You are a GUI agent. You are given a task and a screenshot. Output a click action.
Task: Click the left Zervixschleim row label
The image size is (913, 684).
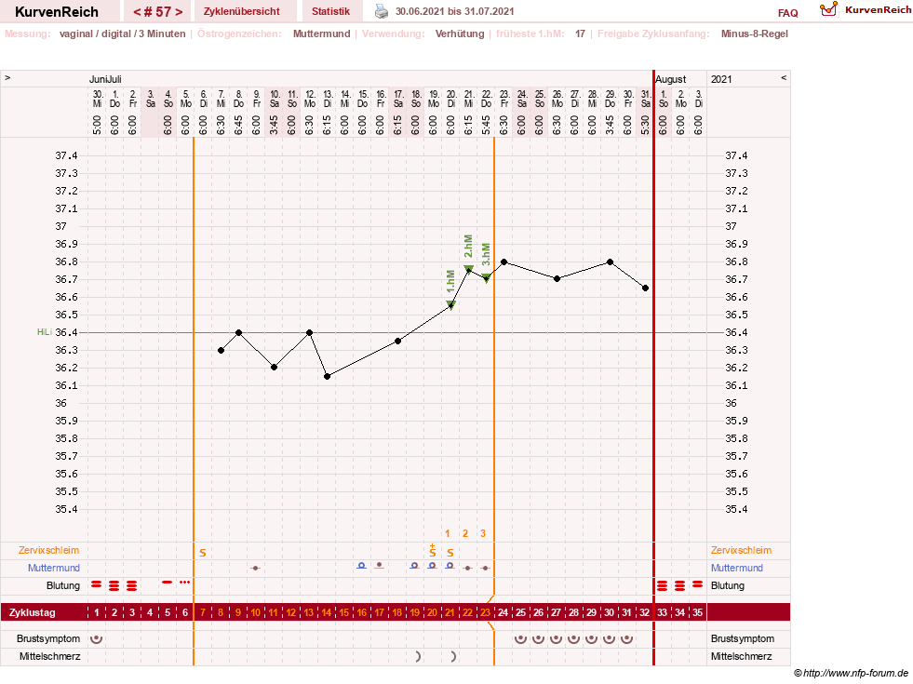point(49,550)
